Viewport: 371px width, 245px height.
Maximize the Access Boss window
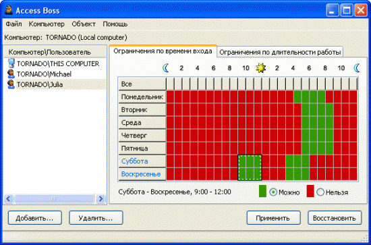click(347, 11)
